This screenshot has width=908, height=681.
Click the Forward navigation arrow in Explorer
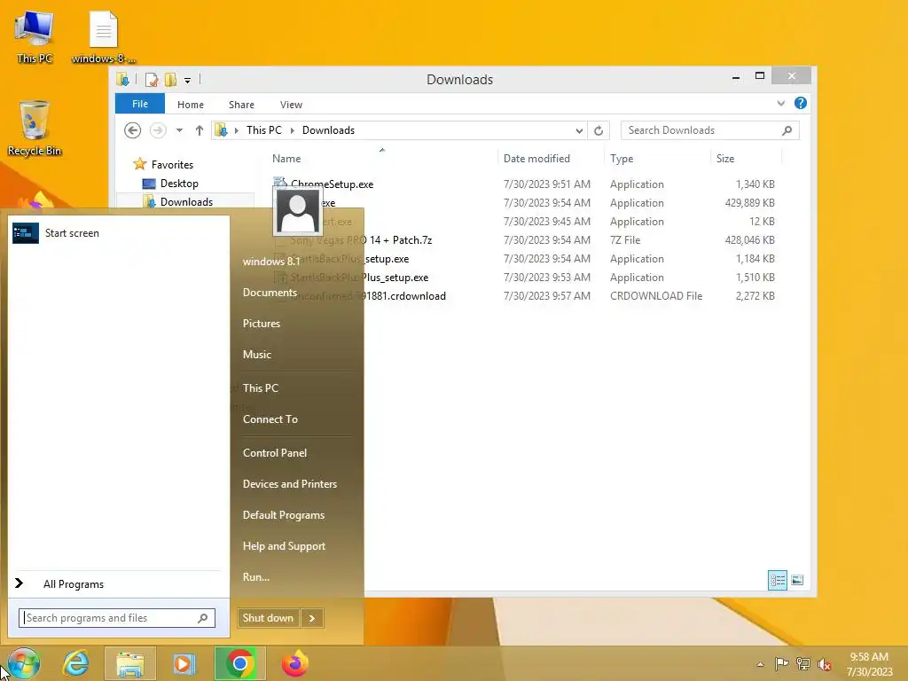point(158,130)
